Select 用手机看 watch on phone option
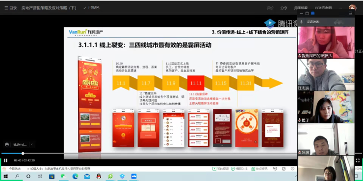Screen dimensions: 363x181 [301, 8]
